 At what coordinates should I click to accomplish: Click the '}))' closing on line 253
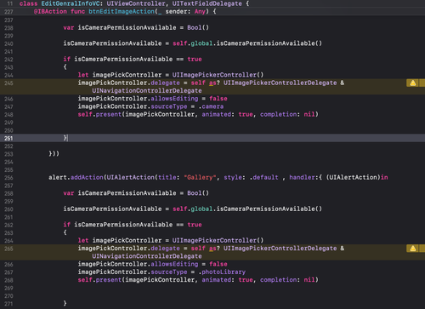(x=54, y=153)
